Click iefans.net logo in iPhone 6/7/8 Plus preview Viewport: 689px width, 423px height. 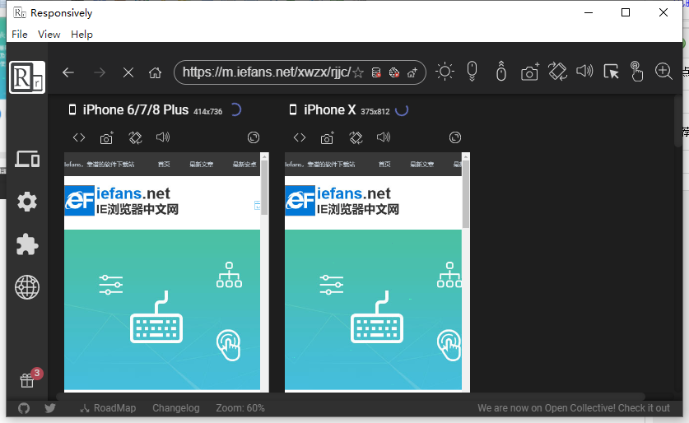(122, 200)
